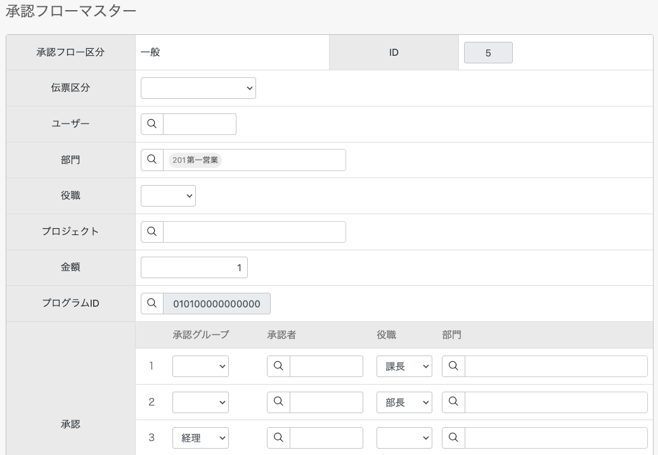
Task: Expand row 1 承認グループ dropdown
Action: [200, 366]
